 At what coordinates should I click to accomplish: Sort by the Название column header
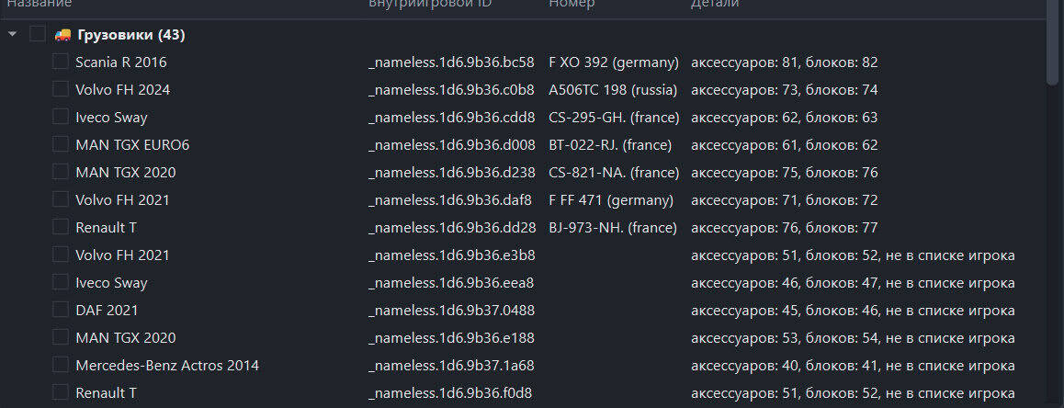point(40,4)
